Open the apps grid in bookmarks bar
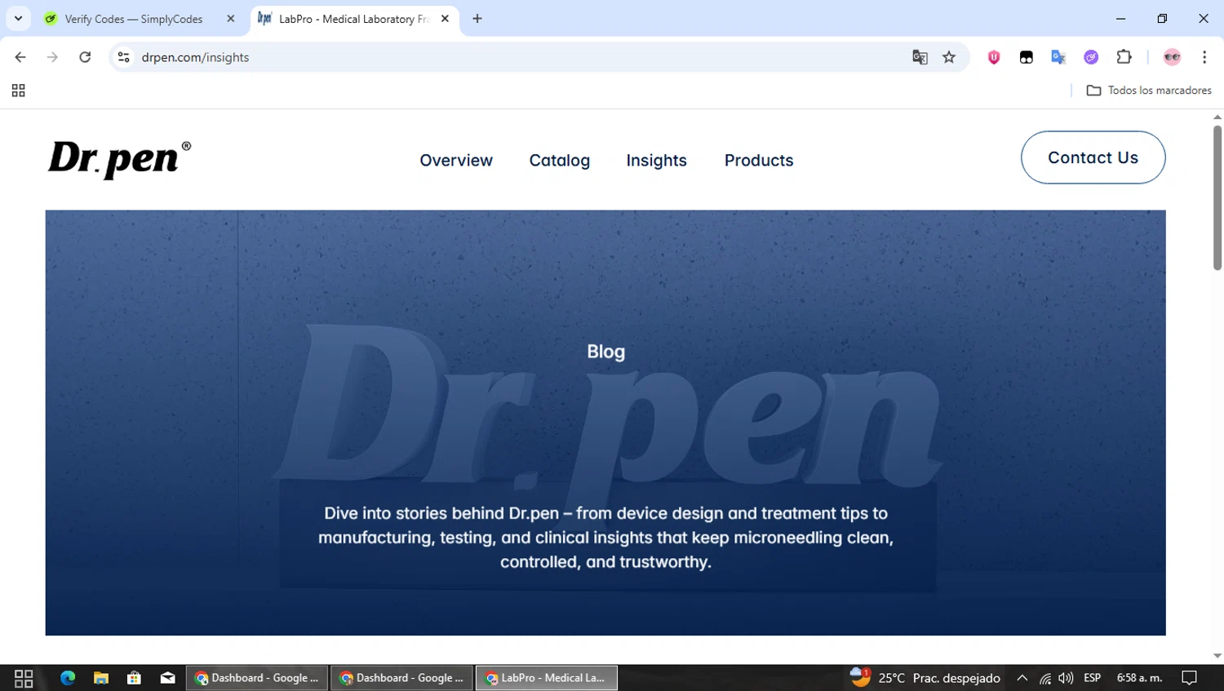This screenshot has width=1224, height=691. click(18, 91)
